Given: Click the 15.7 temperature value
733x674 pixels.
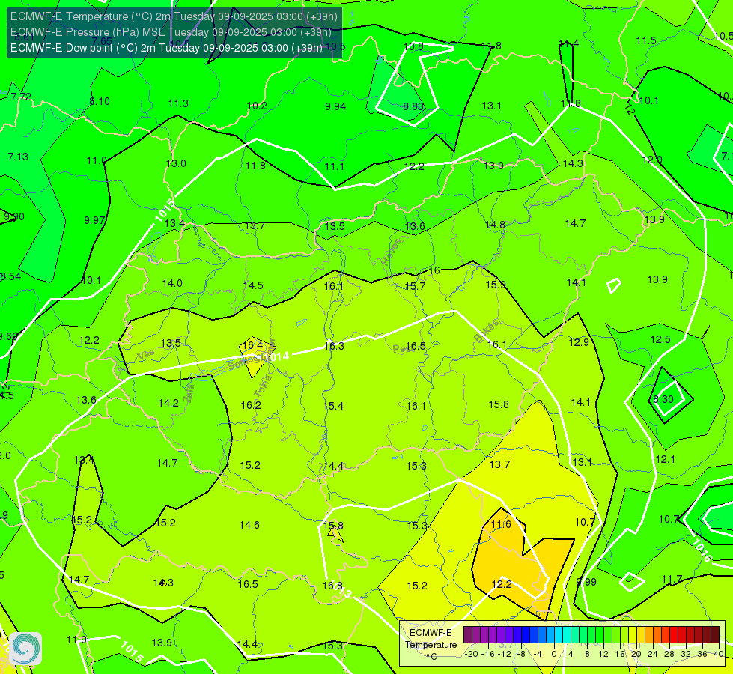Looking at the screenshot, I should (x=415, y=286).
